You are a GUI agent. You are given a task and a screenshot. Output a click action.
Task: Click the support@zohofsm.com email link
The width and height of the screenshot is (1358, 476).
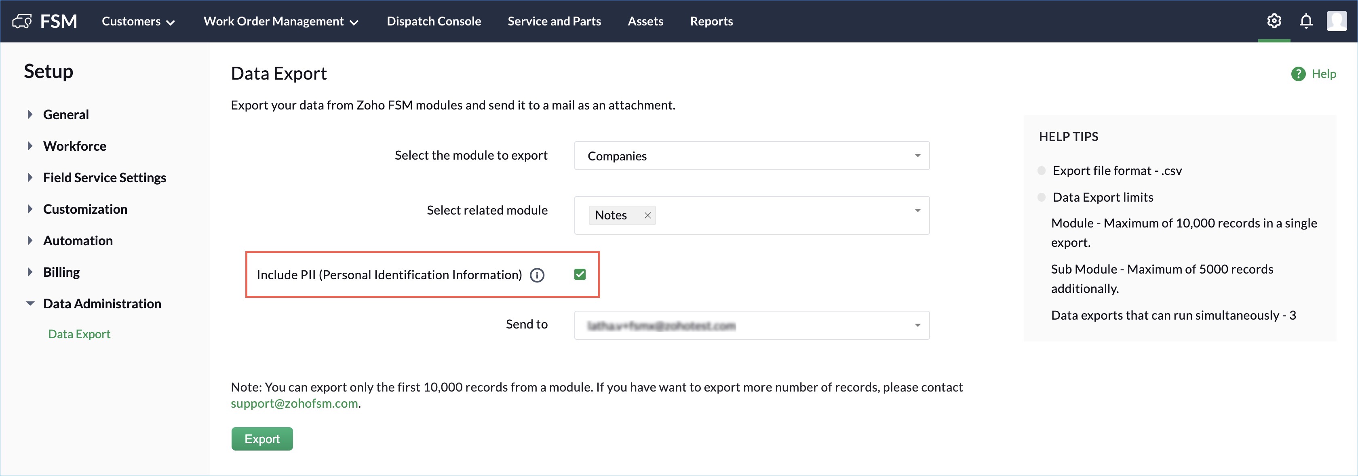pos(294,404)
